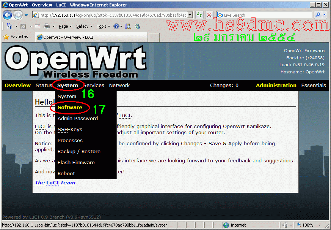Click the page icon in address bar
The width and height of the screenshot is (331, 230).
click(36, 15)
